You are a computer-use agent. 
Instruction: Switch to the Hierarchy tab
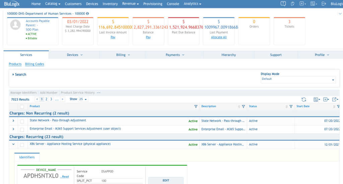click(228, 55)
